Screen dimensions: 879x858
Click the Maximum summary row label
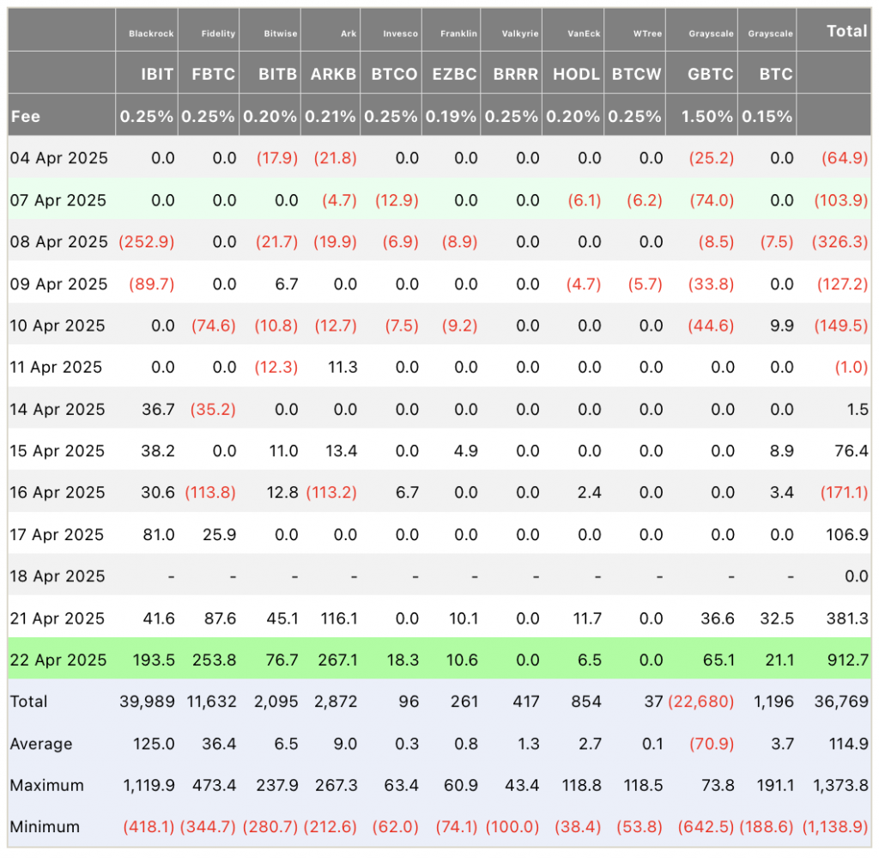pyautogui.click(x=47, y=785)
